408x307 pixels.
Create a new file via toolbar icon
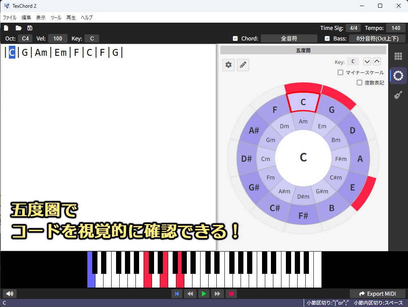pos(5,28)
